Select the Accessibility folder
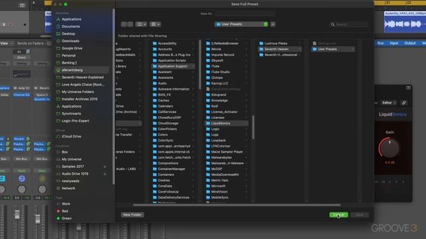Screen dimensions: 426x239 (173, 44)
